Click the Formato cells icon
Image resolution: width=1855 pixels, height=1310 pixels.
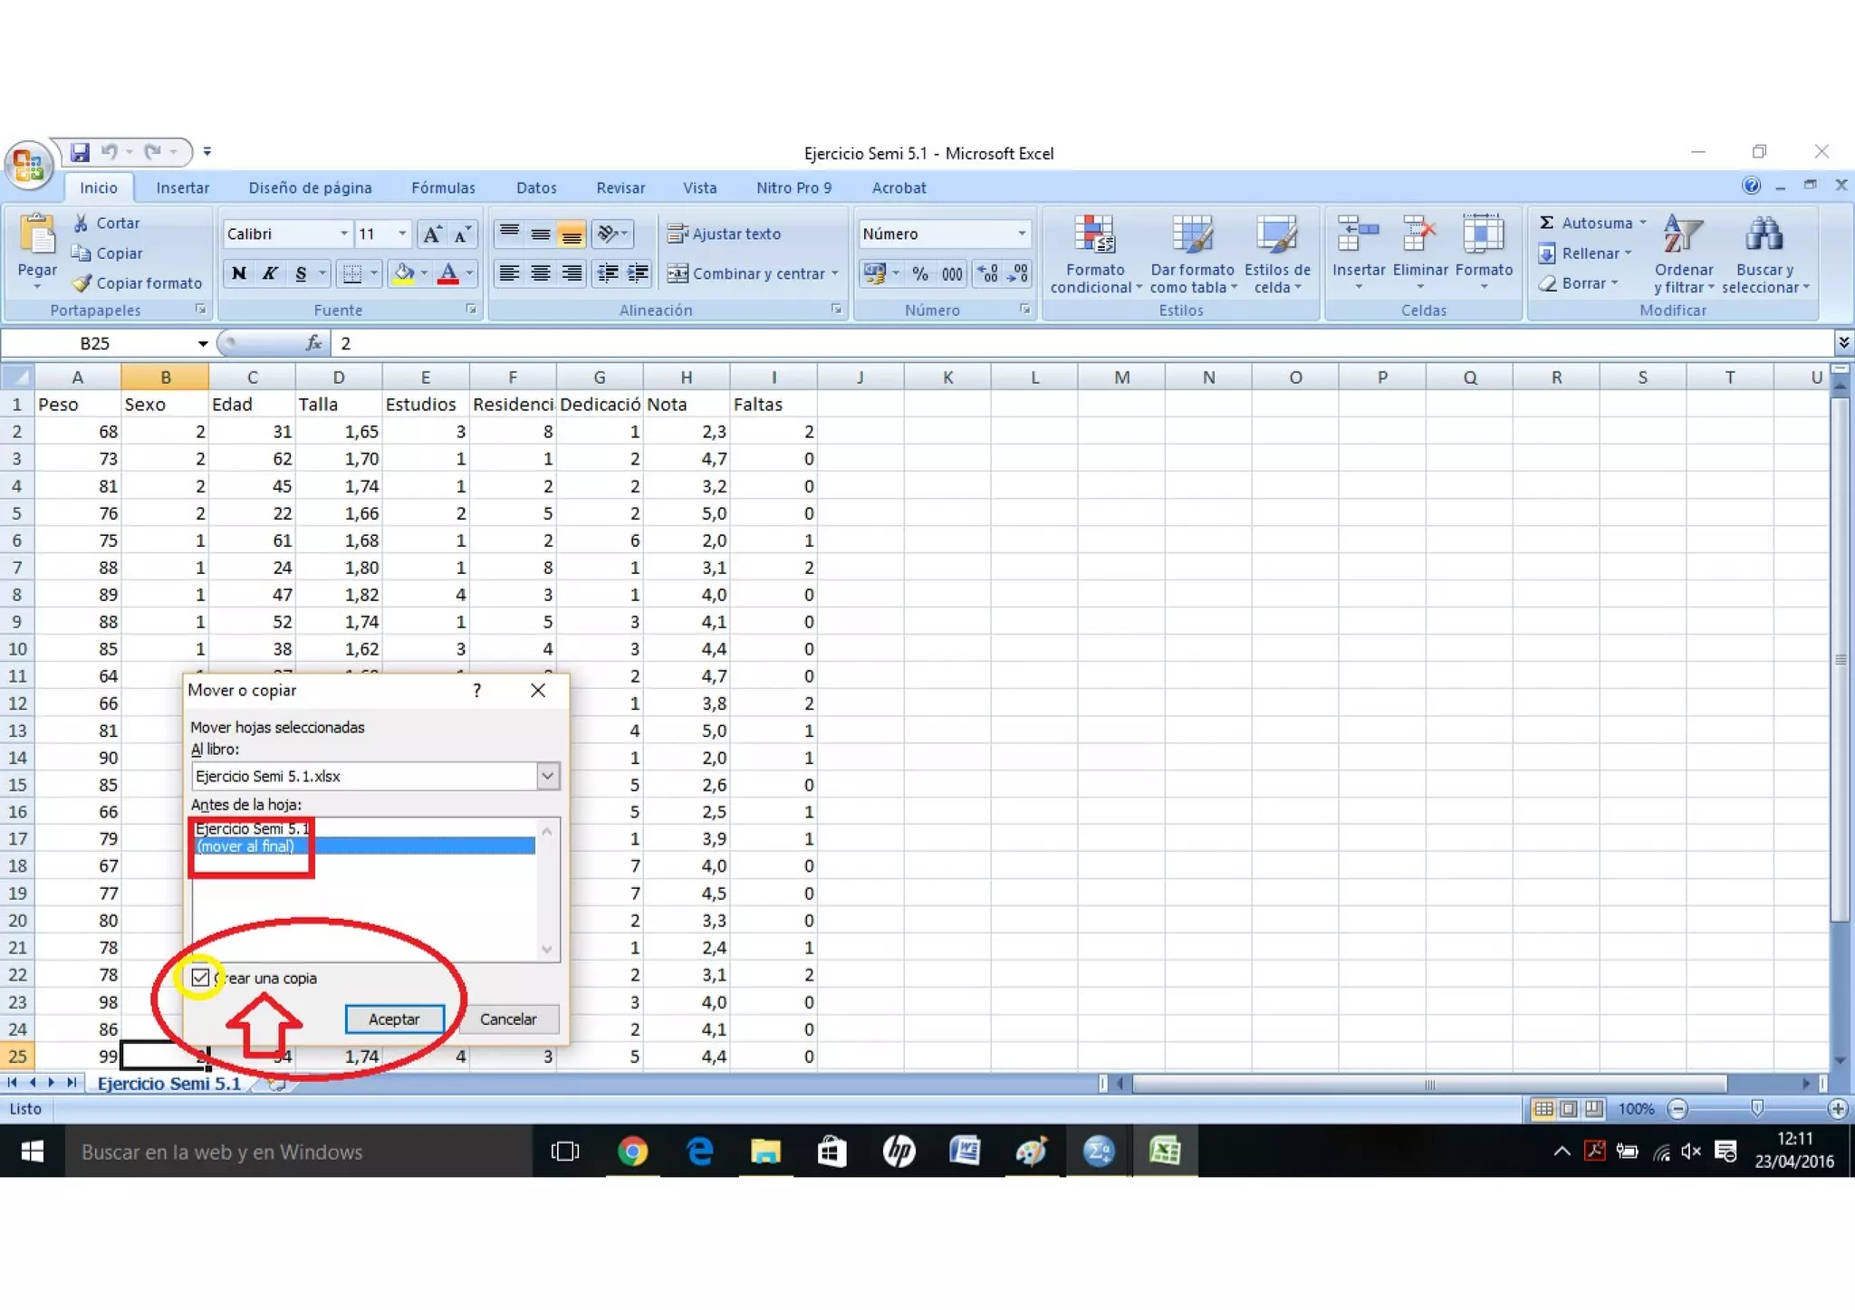click(x=1483, y=233)
